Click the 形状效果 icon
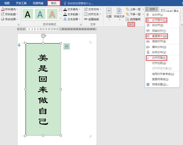This screenshot has height=145, width=183. 3,19
